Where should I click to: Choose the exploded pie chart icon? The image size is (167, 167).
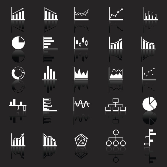point(150,104)
